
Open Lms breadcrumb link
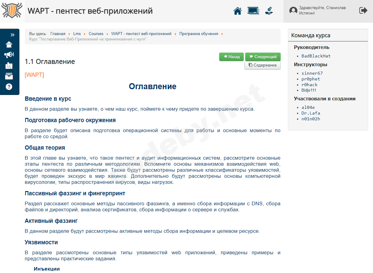77,34
